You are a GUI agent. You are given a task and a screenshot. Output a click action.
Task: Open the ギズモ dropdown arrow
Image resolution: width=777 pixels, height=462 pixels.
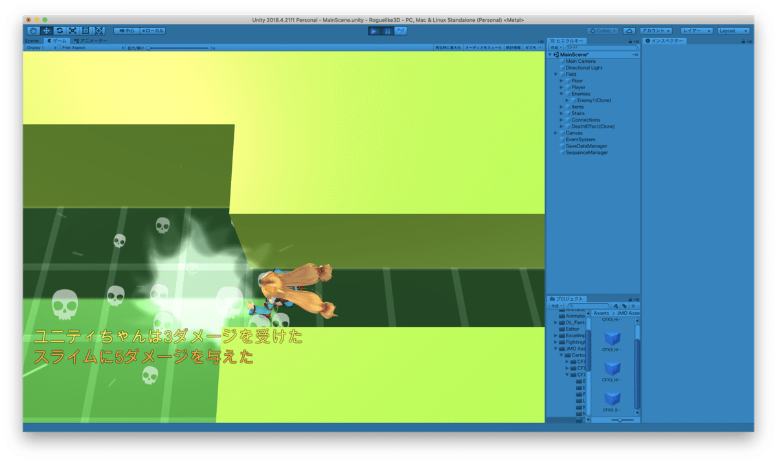[x=541, y=47]
